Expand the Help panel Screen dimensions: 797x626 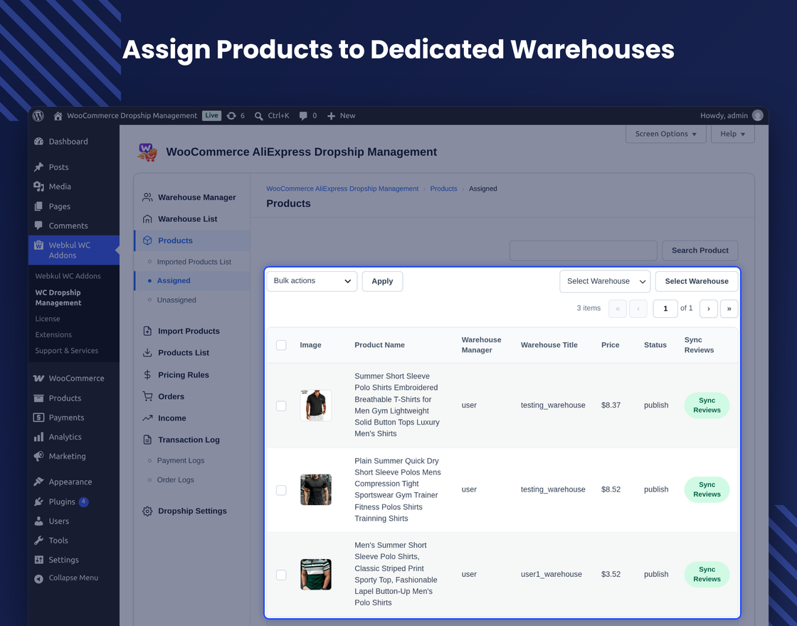[732, 134]
